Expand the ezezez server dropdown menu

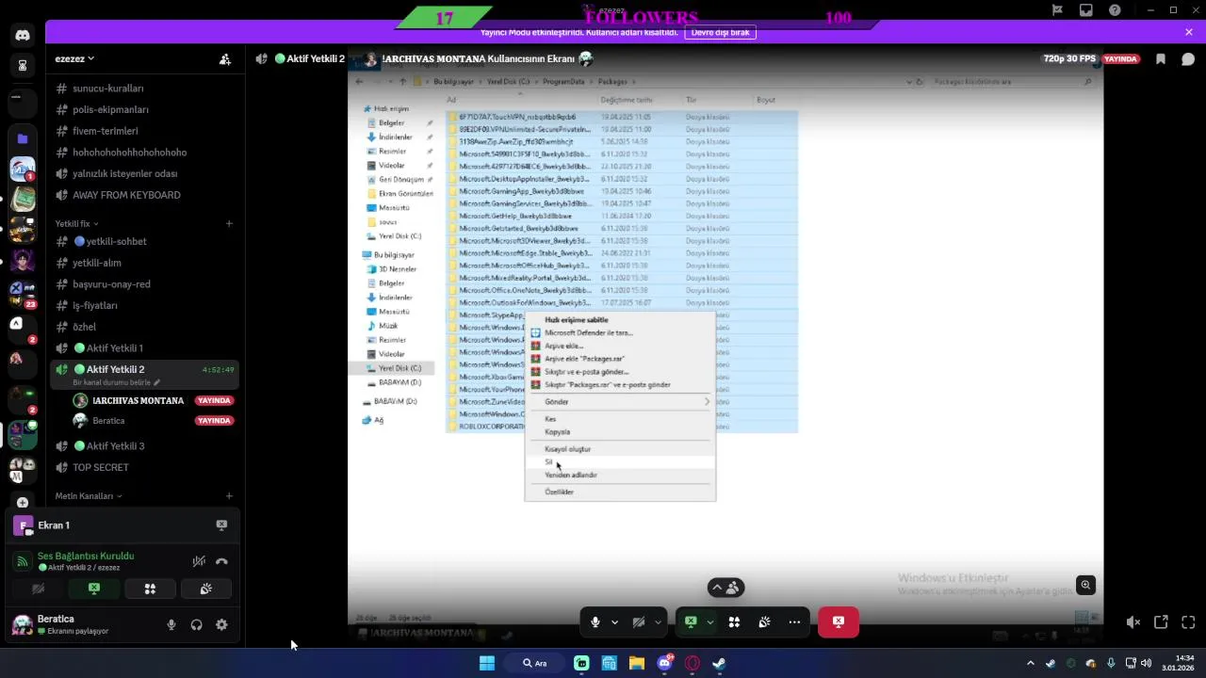[74, 58]
